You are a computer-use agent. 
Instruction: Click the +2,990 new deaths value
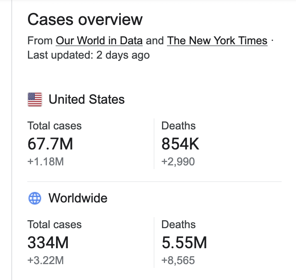pyautogui.click(x=178, y=162)
